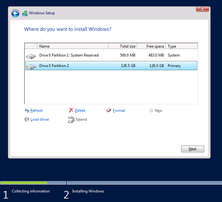The image size is (222, 202).
Task: Click the 126.5 GB free space cell
Action: pos(157,66)
